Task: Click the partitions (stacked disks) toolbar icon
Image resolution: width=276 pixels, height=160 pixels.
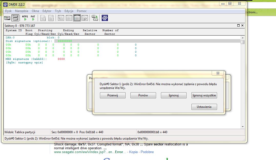Action: (x=15, y=18)
